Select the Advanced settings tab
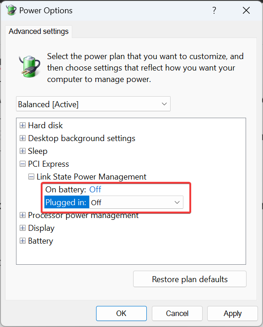Viewport: 263px width, 327px height. 38,32
